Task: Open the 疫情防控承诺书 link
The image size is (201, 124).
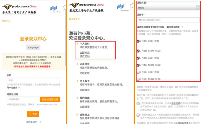Action: point(183,123)
